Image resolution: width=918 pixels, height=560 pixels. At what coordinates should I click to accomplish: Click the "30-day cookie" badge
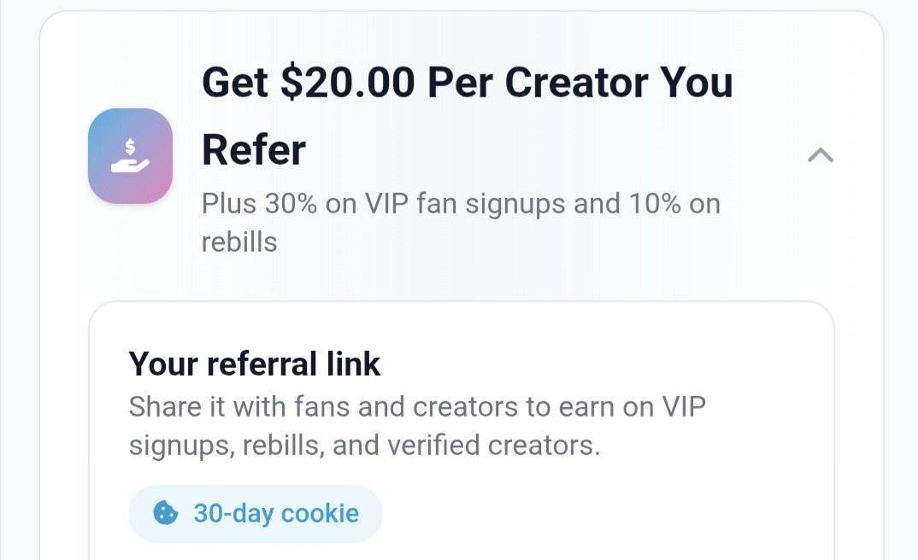click(x=256, y=514)
